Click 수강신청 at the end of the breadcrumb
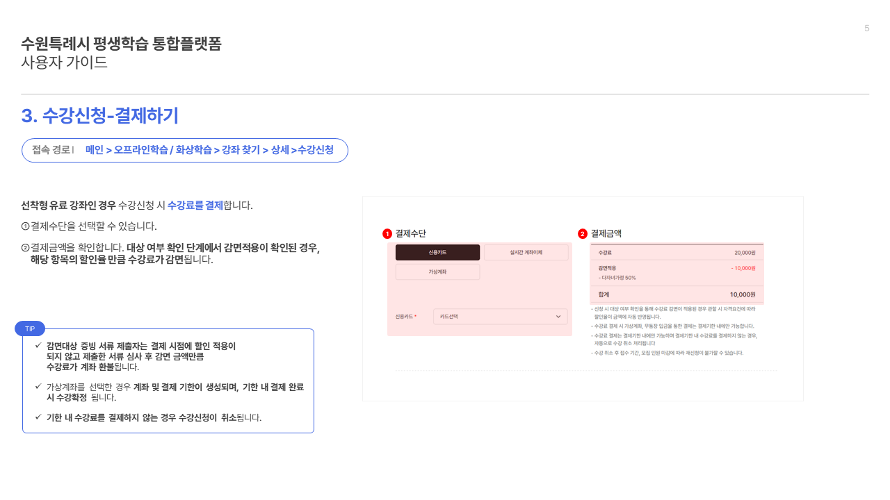Screen dimensions: 890x500 [x=316, y=150]
